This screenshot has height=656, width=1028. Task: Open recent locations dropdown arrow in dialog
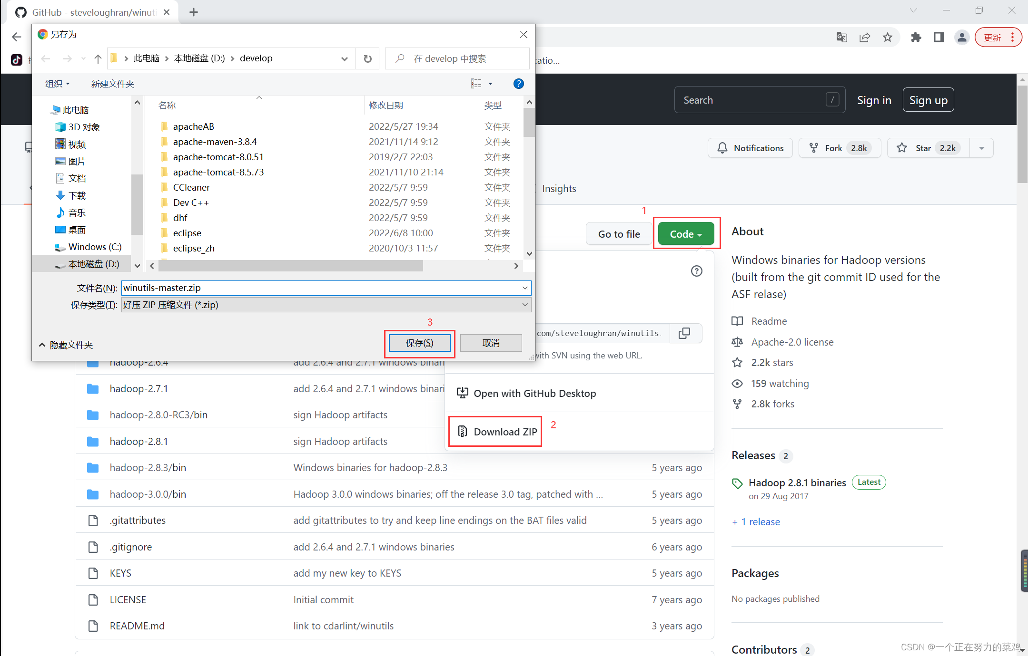coord(83,58)
